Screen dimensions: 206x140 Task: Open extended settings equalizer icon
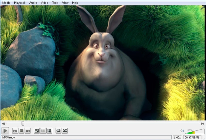[x=49, y=131]
